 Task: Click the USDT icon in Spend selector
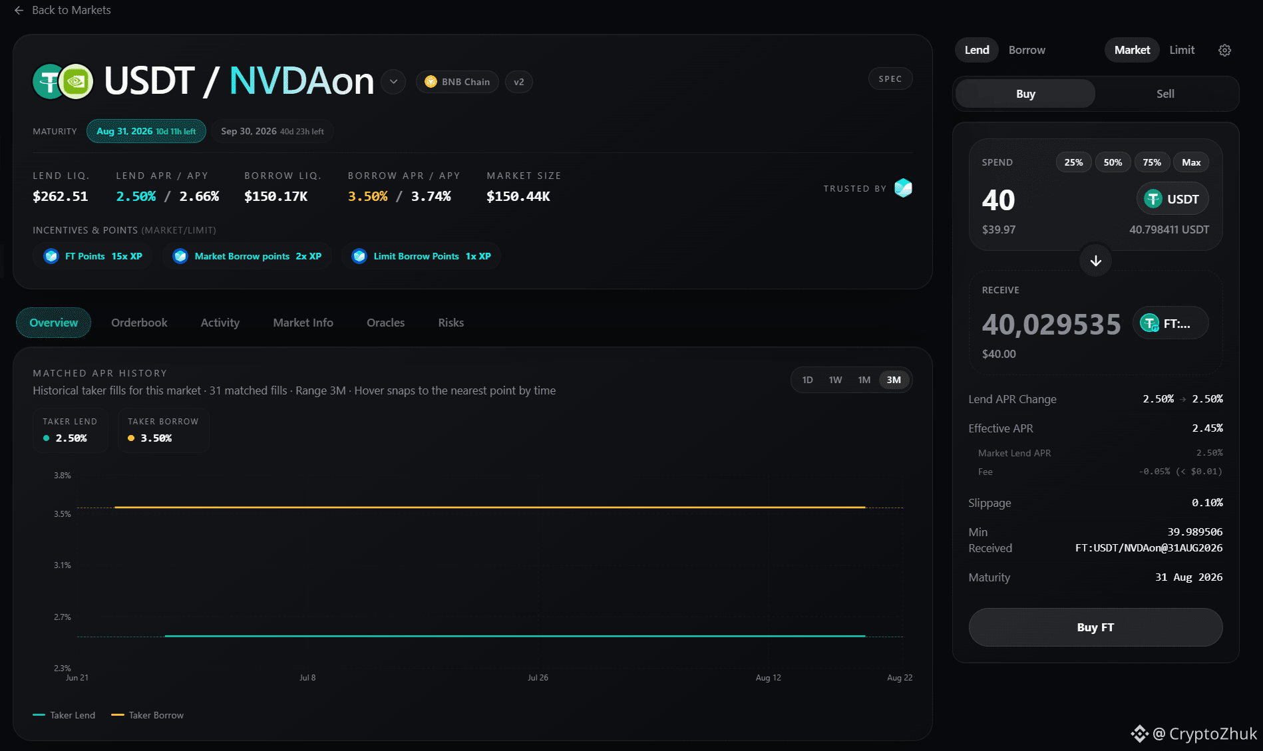pos(1153,199)
